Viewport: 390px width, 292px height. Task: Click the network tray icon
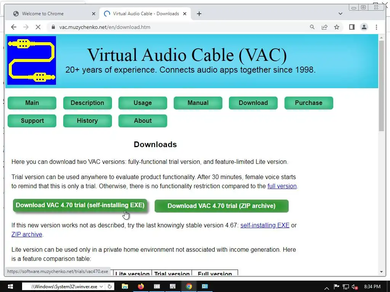pos(345,287)
